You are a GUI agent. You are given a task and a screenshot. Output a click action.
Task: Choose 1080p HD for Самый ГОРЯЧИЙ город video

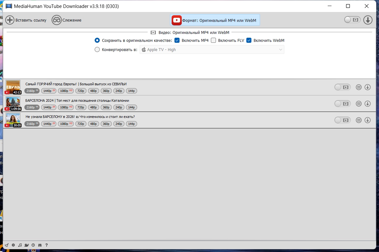pyautogui.click(x=66, y=91)
